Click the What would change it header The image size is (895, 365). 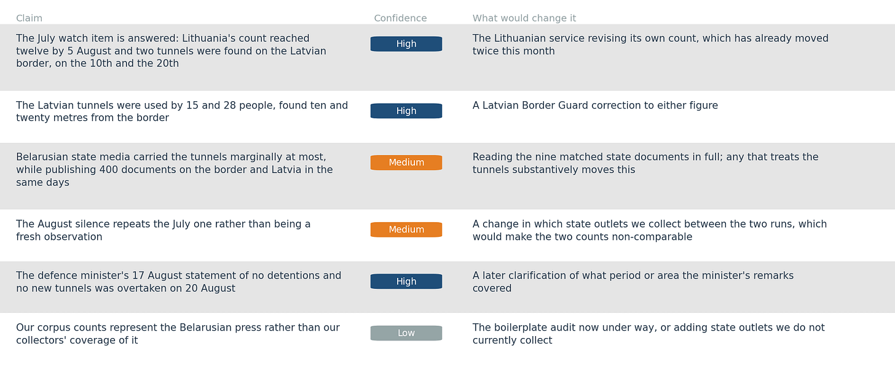pos(524,18)
